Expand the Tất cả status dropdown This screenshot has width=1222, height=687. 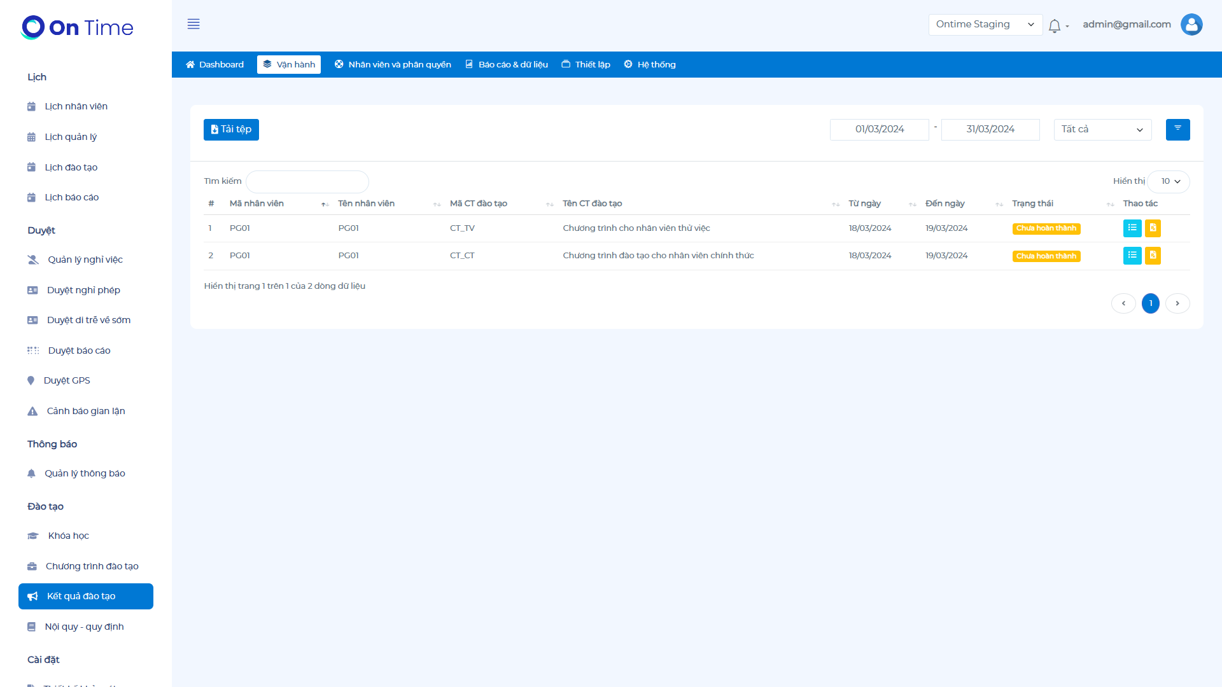(x=1102, y=130)
